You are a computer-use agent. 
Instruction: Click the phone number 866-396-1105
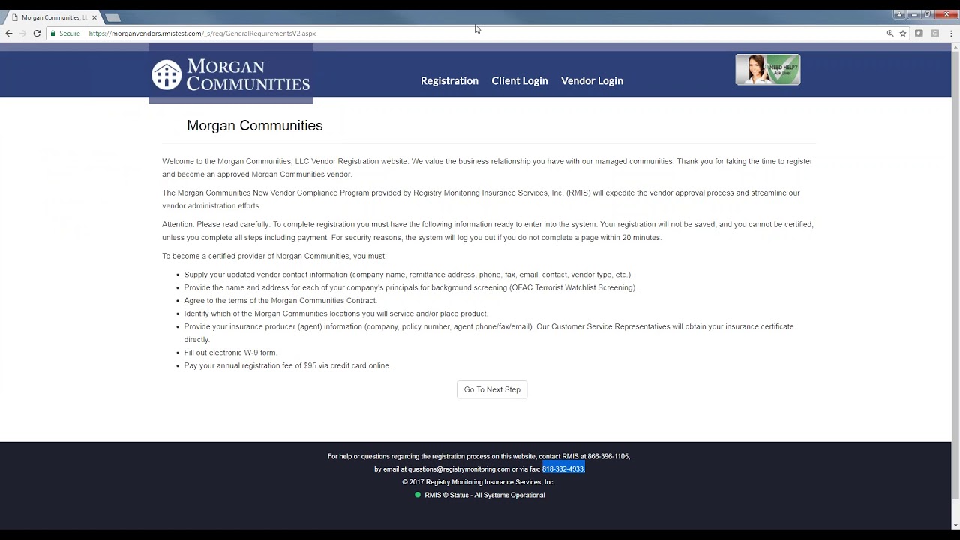click(608, 456)
